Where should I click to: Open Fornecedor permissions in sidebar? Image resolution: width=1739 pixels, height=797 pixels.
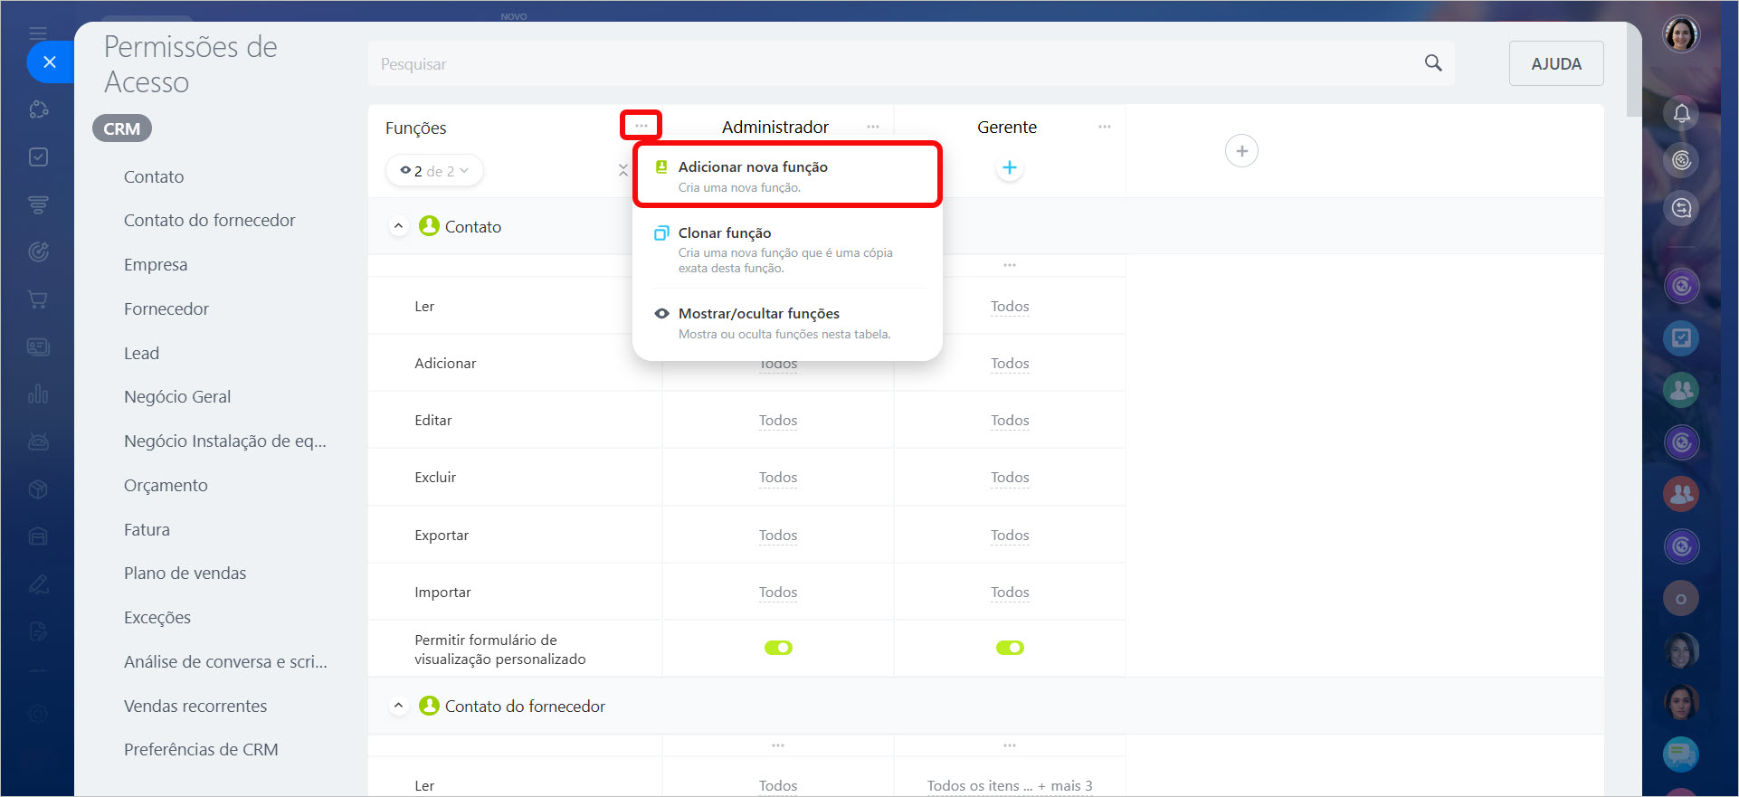(166, 309)
